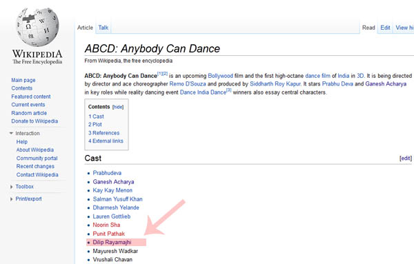Open Prabhudeva in cast list
Screen dimensions: 414x264
point(107,173)
